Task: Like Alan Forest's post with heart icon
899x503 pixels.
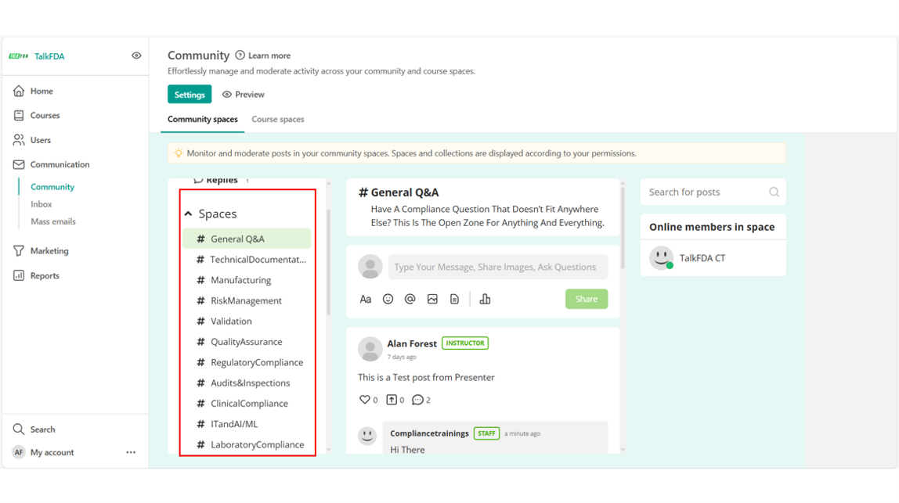Action: pos(364,400)
